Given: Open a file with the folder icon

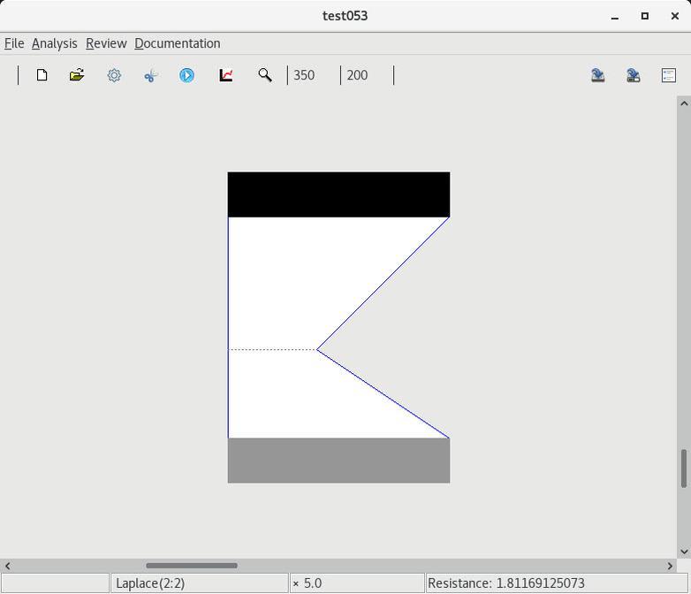Looking at the screenshot, I should [x=77, y=75].
